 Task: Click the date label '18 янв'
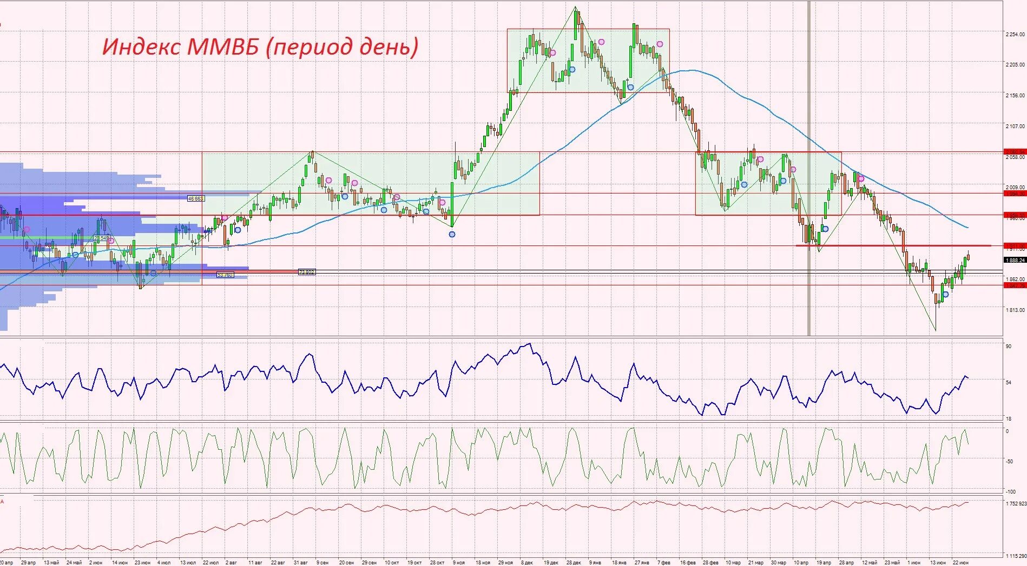coord(619,563)
